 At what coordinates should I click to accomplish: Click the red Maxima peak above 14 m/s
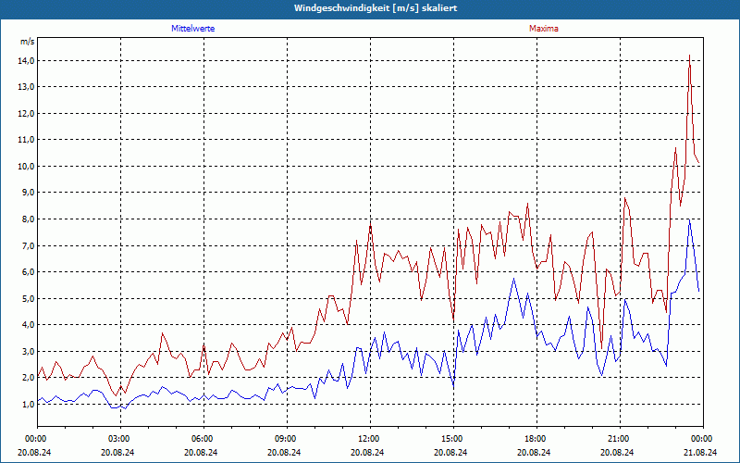(690, 56)
